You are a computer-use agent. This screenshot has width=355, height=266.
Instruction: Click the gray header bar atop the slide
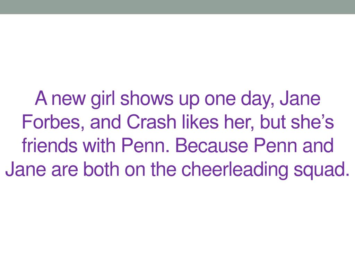[177, 7]
